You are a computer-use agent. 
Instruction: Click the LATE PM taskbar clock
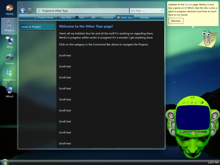pyautogui.click(x=213, y=163)
